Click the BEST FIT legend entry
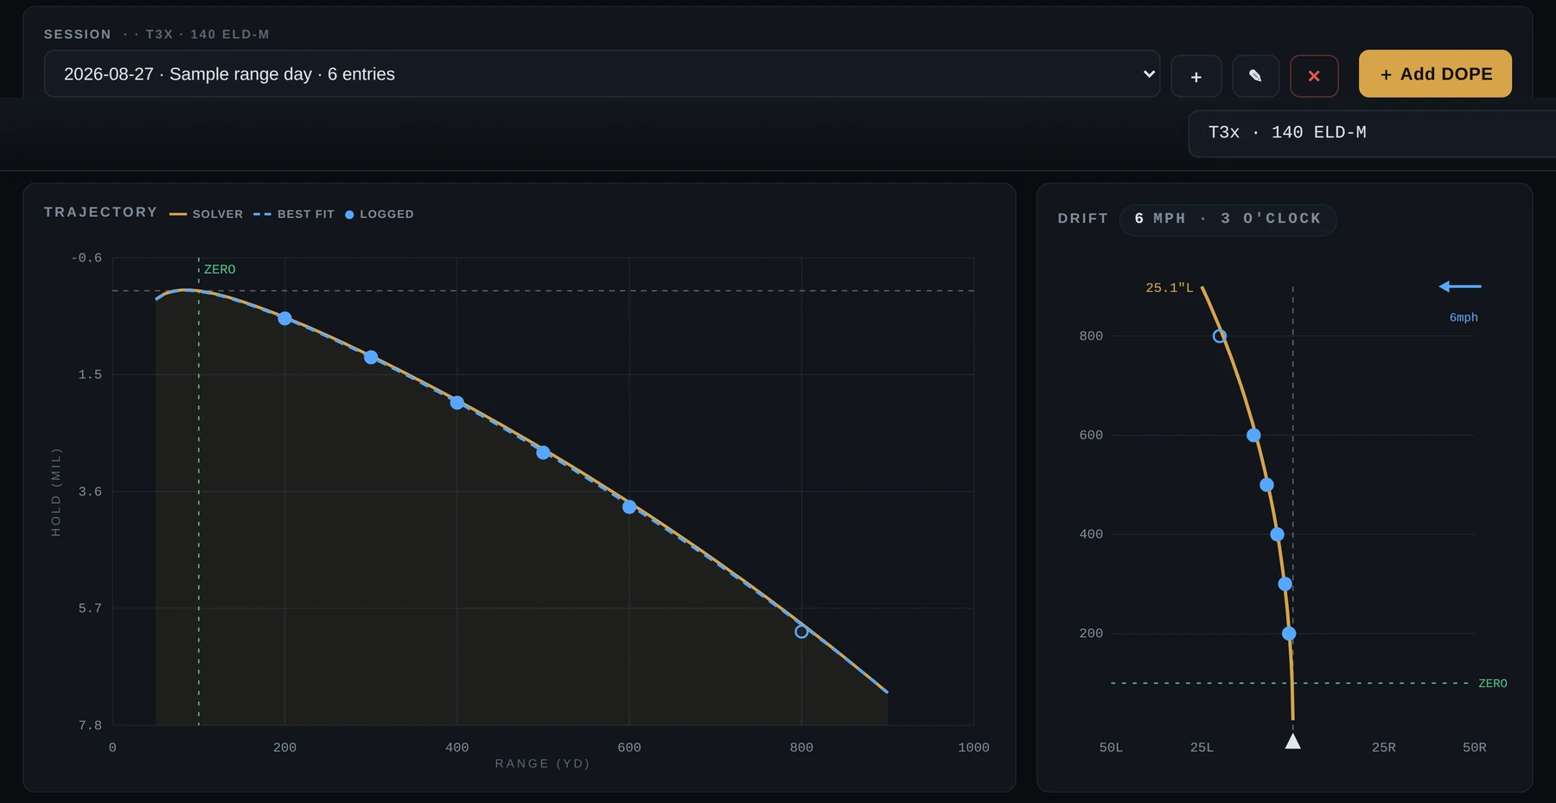Image resolution: width=1556 pixels, height=803 pixels. 294,213
